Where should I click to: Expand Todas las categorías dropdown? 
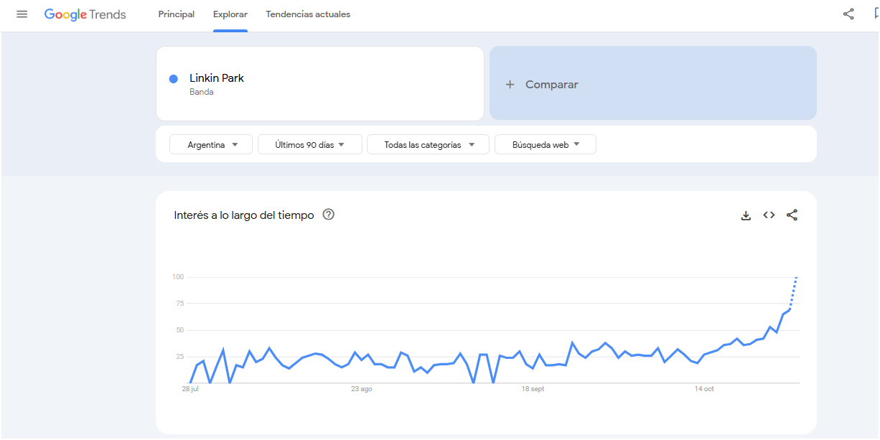428,144
